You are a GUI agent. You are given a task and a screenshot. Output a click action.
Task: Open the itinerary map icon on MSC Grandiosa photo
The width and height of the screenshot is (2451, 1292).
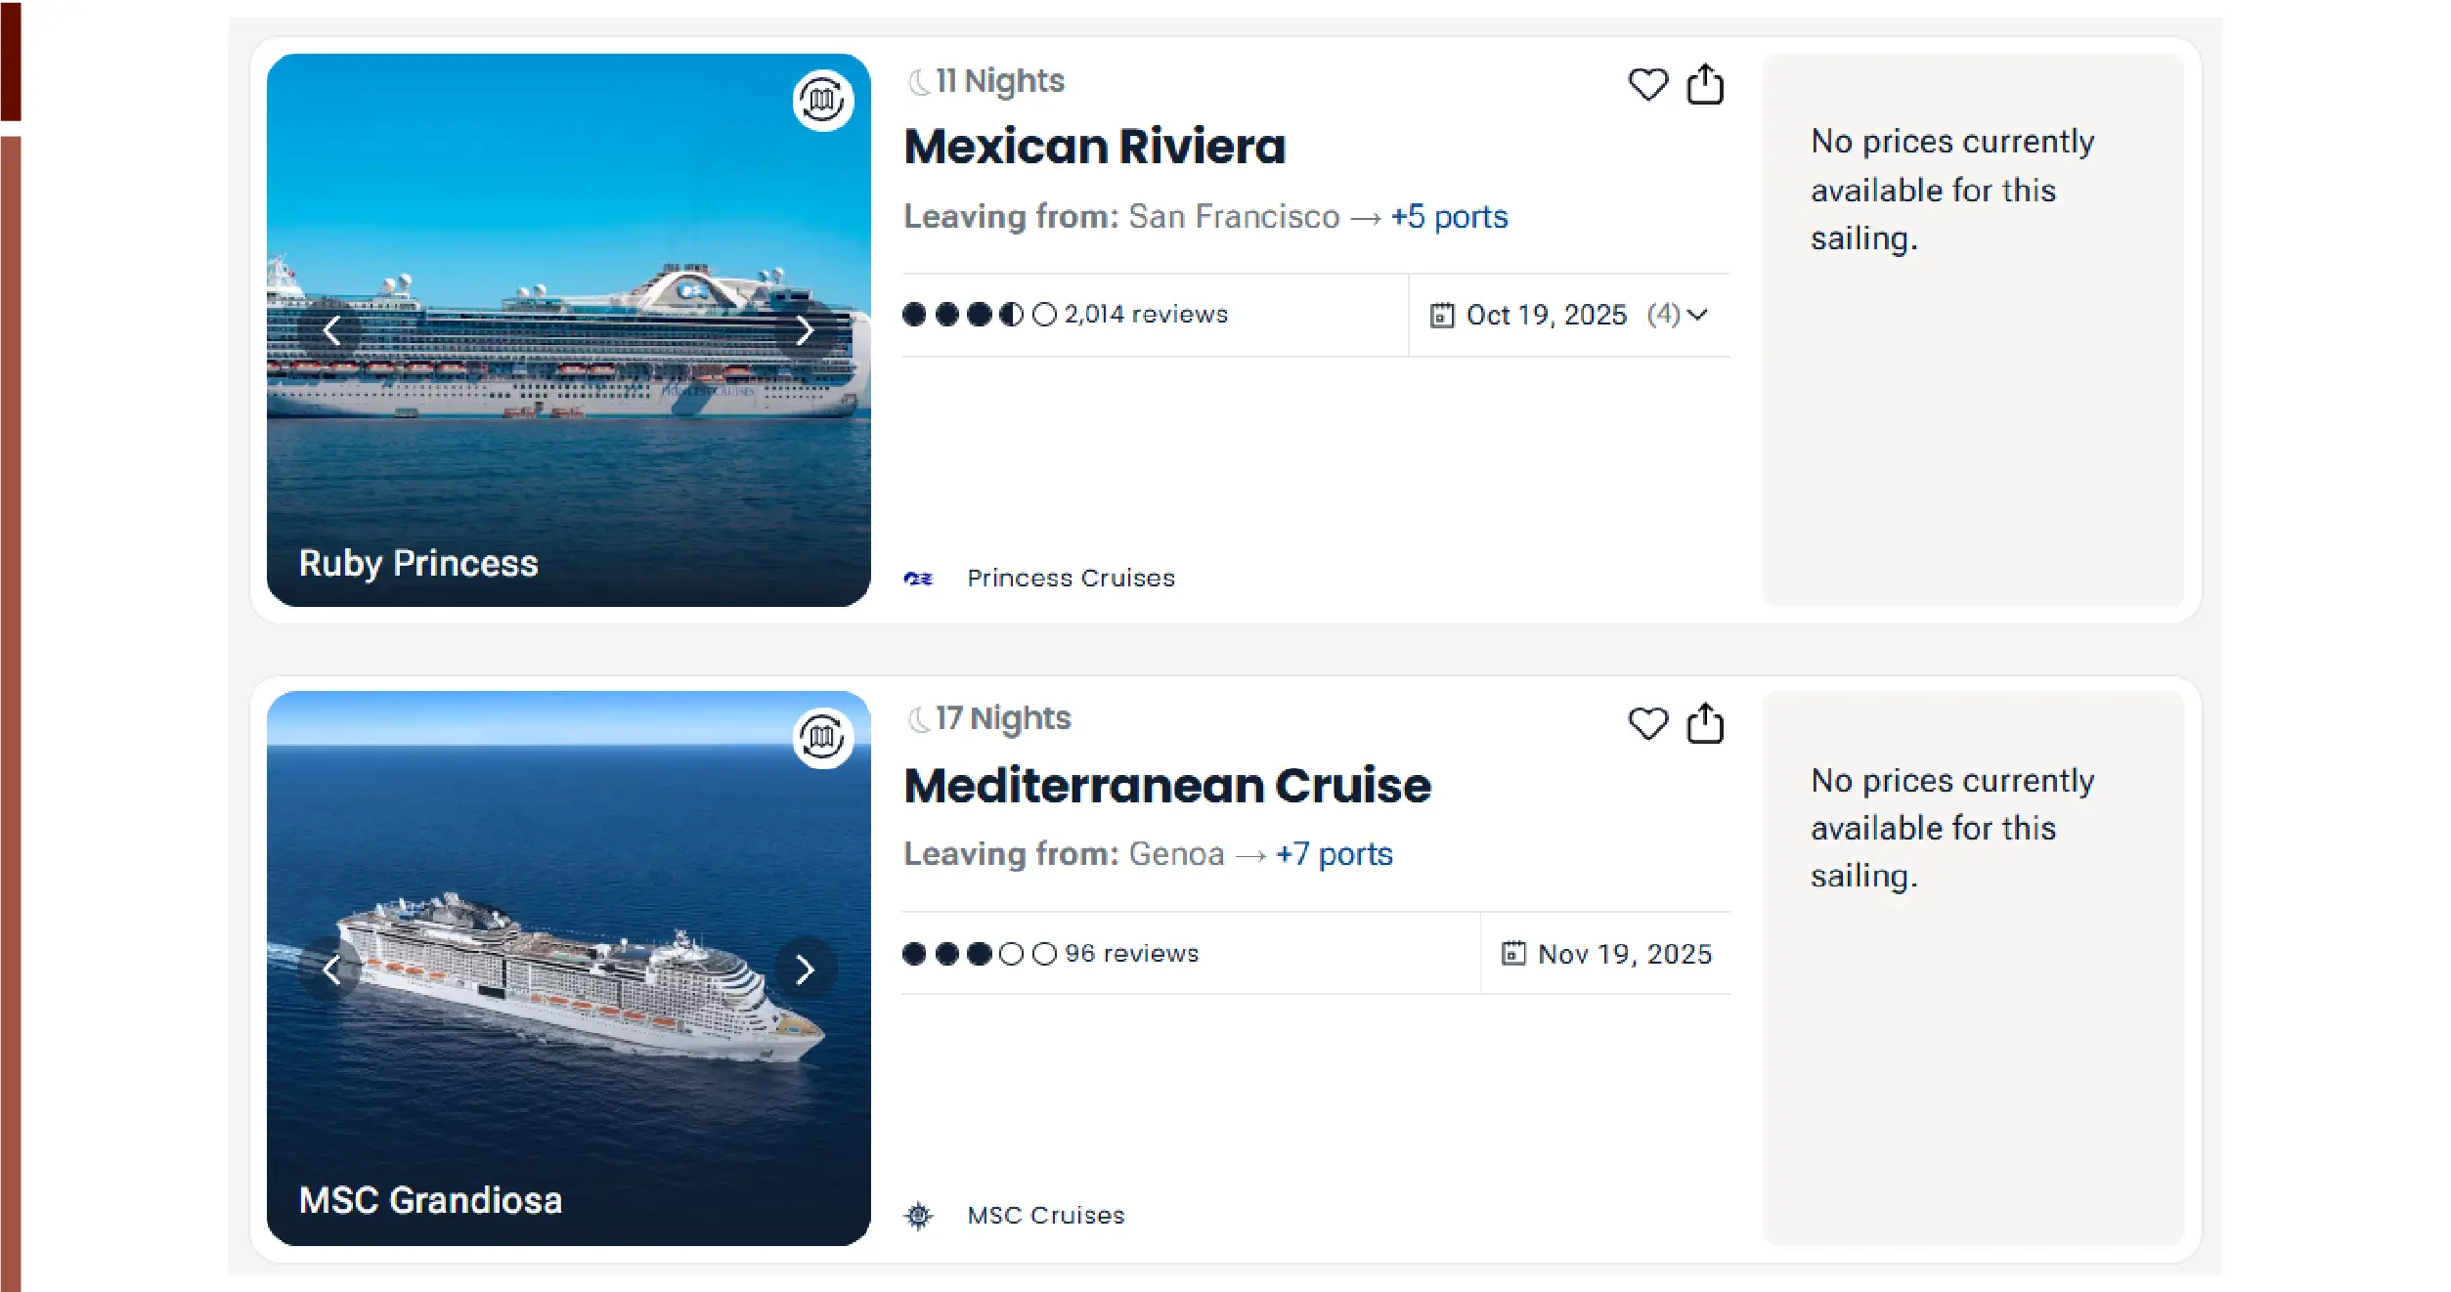click(x=822, y=738)
